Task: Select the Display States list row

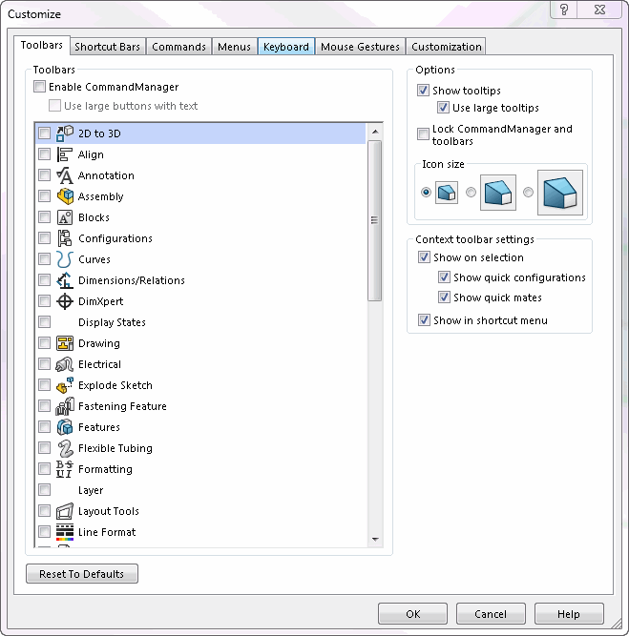Action: pyautogui.click(x=201, y=322)
